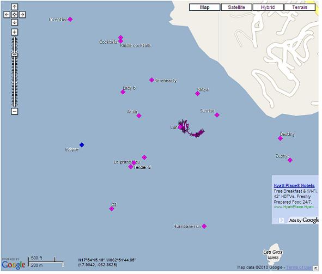The height and width of the screenshot is (274, 322).
Task: Click the blue Eclipse diamond marker
Action: [82, 145]
